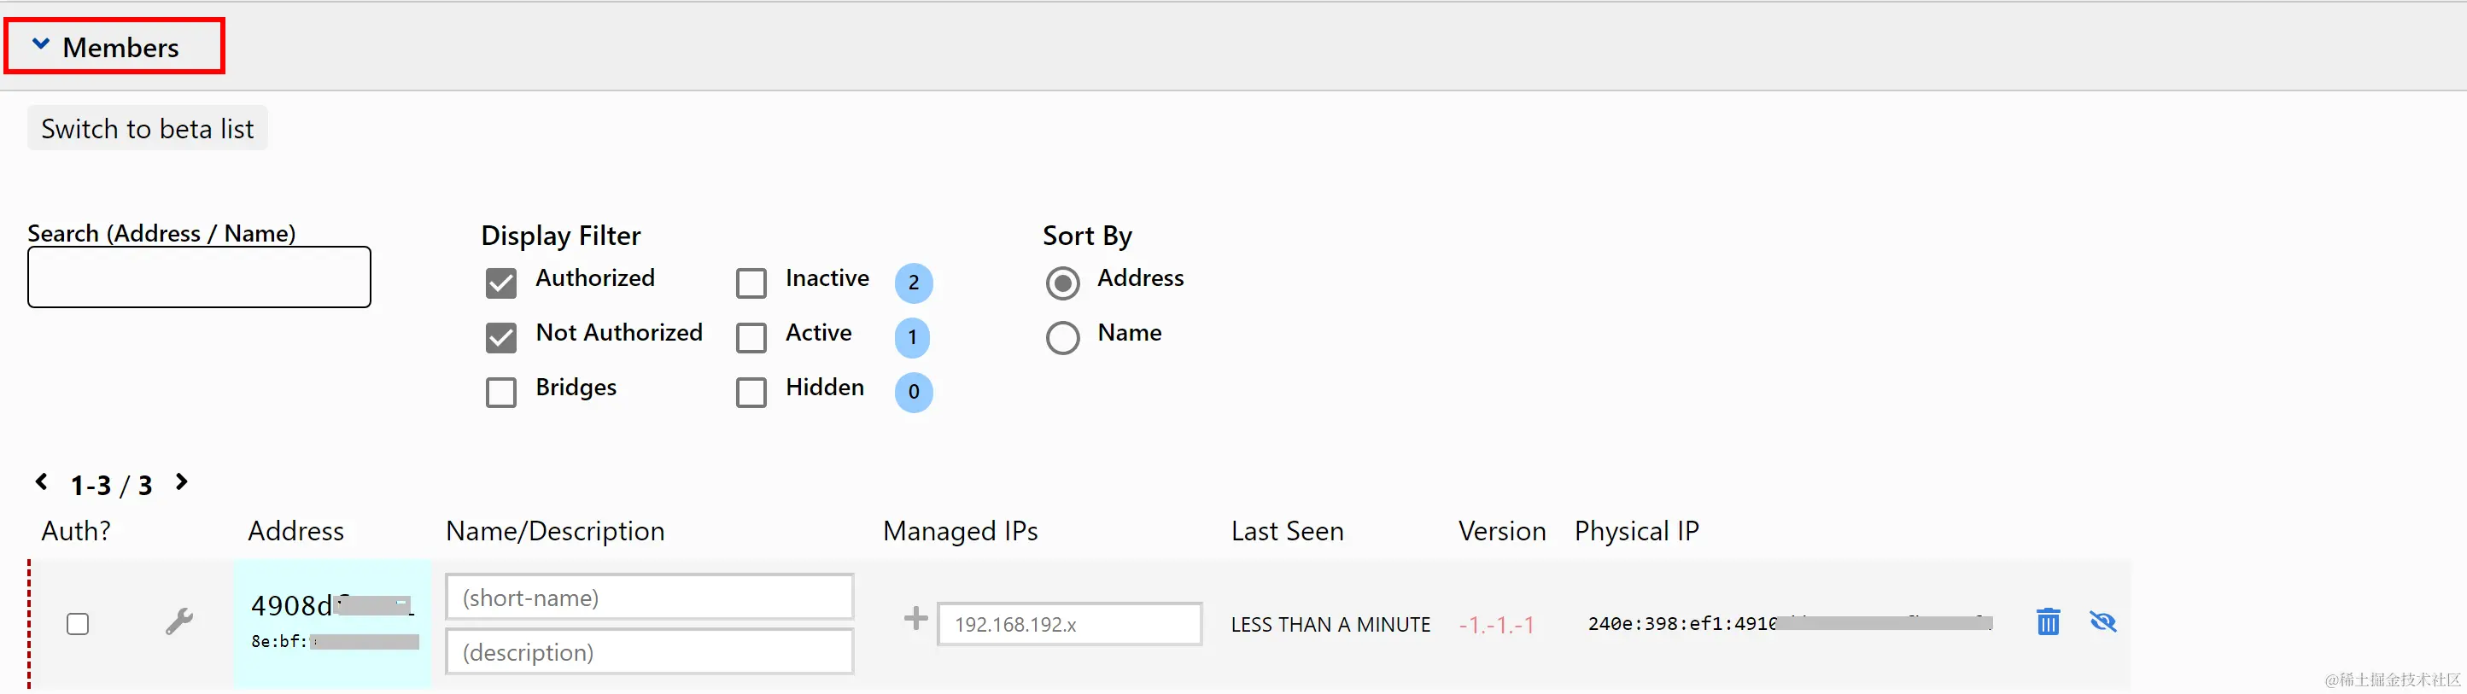Screen dimensions: 2467x694
Task: Click the Name/Description column header
Action: tap(554, 531)
